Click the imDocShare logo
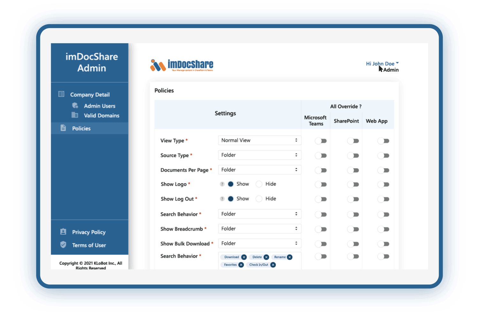 182,65
